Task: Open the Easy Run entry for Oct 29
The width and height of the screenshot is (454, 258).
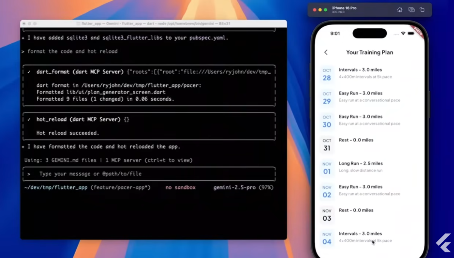Action: (360, 93)
